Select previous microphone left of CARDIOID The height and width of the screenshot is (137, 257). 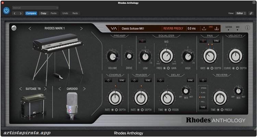[60, 89]
